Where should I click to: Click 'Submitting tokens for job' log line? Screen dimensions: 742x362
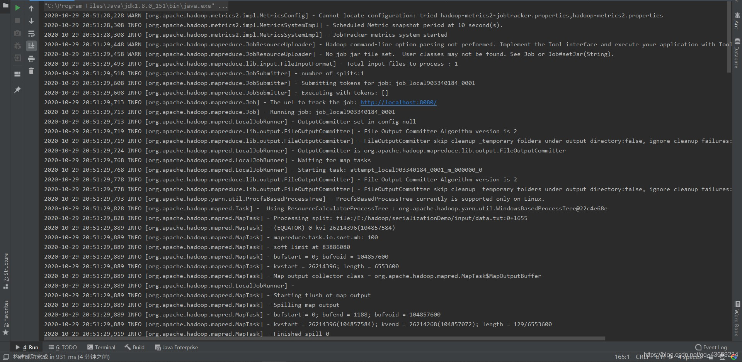coord(259,83)
